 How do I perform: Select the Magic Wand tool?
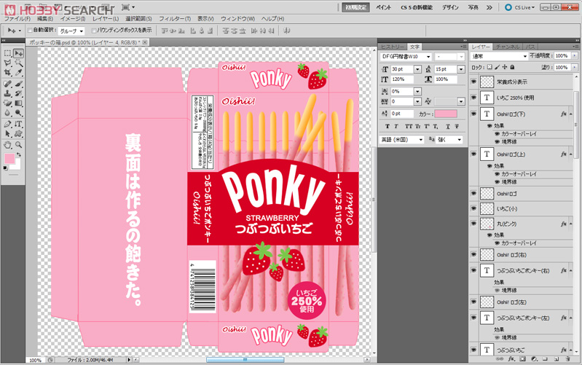point(18,63)
